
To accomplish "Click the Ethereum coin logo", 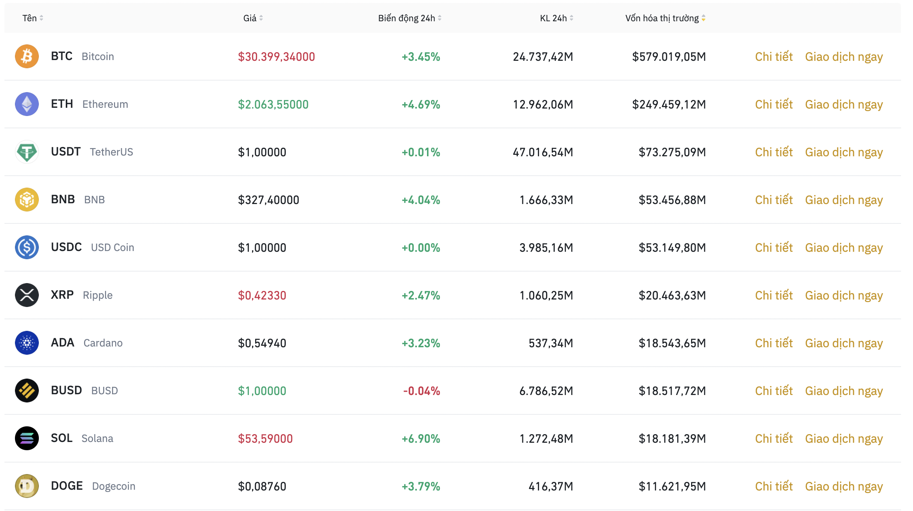I will pyautogui.click(x=27, y=104).
